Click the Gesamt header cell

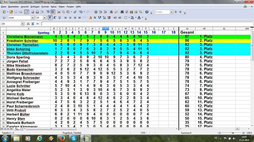[187, 32]
